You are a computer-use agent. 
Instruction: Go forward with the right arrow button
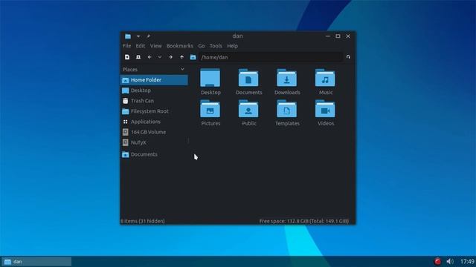(170, 57)
